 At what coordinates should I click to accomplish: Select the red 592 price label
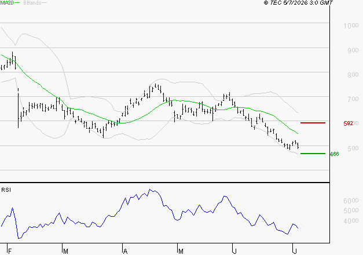[x=348, y=123]
